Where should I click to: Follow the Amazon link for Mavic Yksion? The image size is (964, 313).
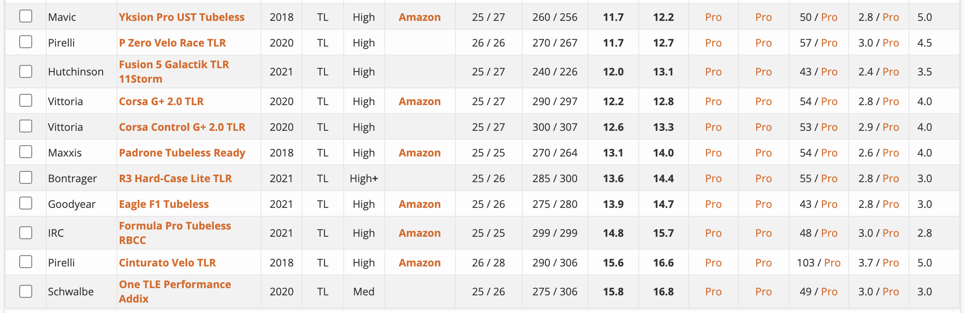coord(420,17)
